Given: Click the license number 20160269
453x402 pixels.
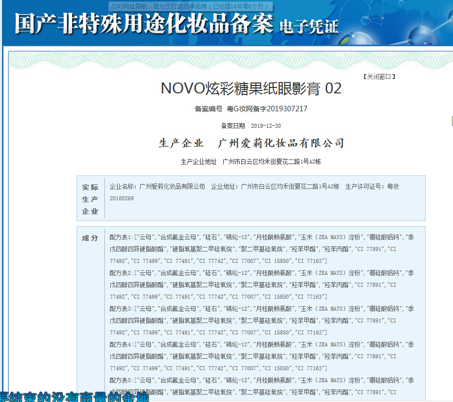Looking at the screenshot, I should pyautogui.click(x=122, y=198).
